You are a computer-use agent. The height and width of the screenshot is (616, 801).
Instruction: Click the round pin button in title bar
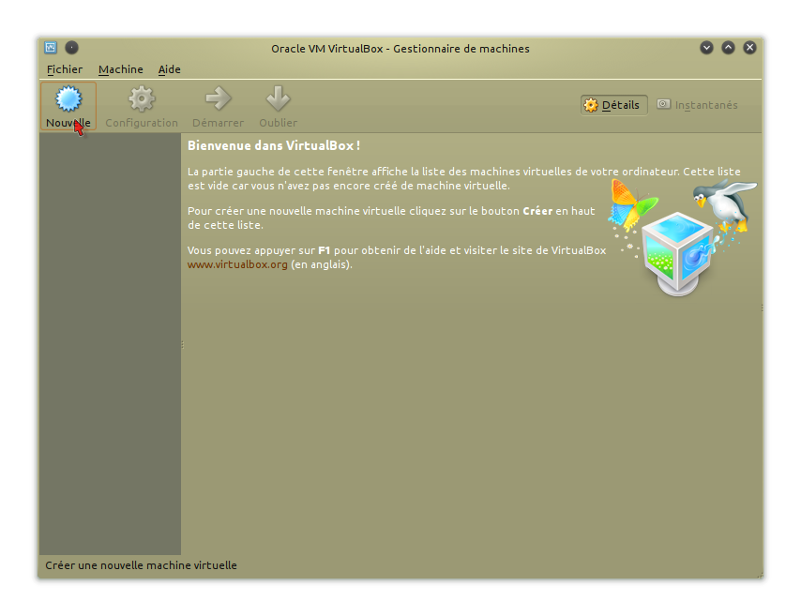pyautogui.click(x=71, y=48)
